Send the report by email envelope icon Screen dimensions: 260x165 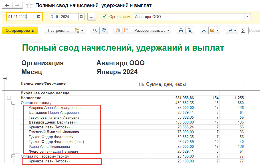click(x=214, y=30)
